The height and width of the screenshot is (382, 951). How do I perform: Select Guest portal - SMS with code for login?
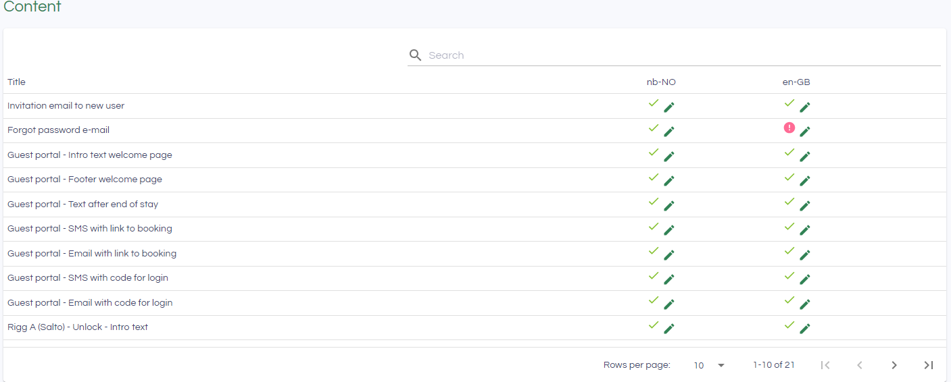click(88, 278)
